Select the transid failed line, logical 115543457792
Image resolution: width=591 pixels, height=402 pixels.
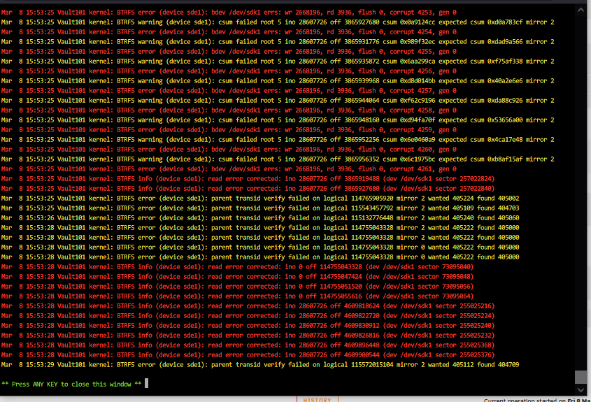click(x=260, y=208)
